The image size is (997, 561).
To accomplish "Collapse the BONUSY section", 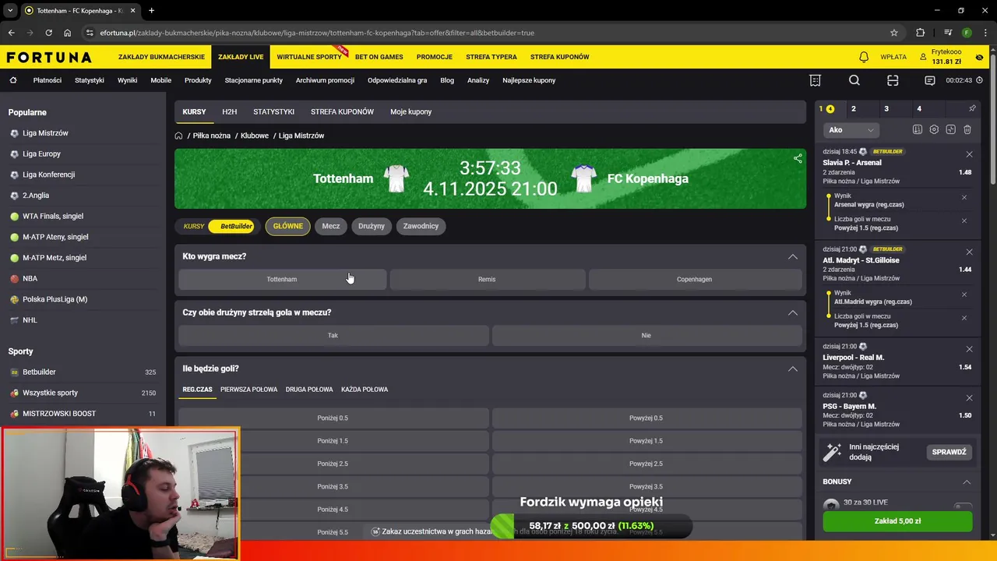I will tap(967, 482).
